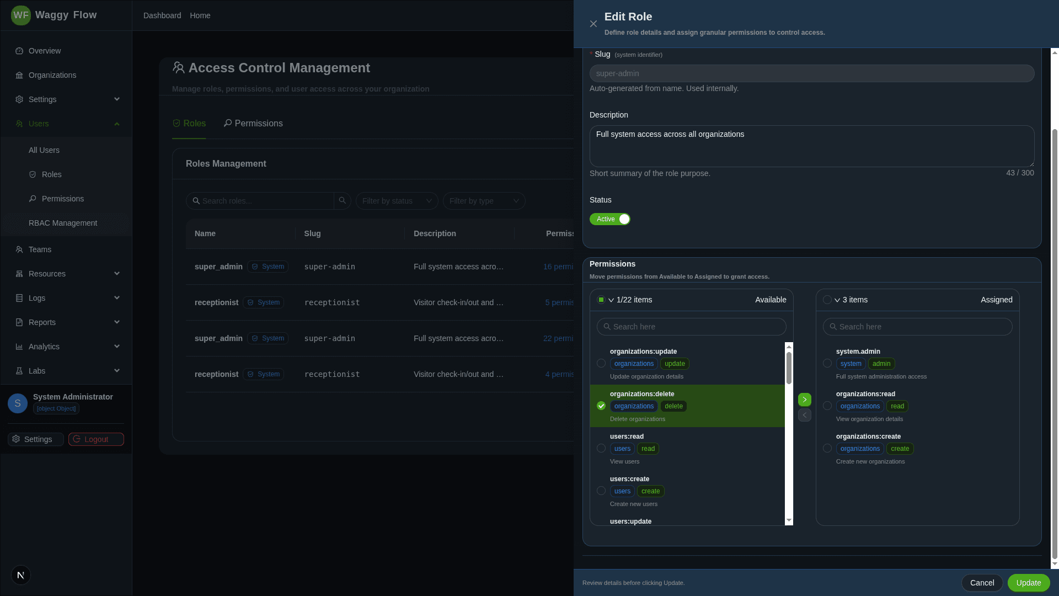This screenshot has width=1059, height=596.
Task: Click the Available permissions list scrollbar
Action: (x=789, y=368)
